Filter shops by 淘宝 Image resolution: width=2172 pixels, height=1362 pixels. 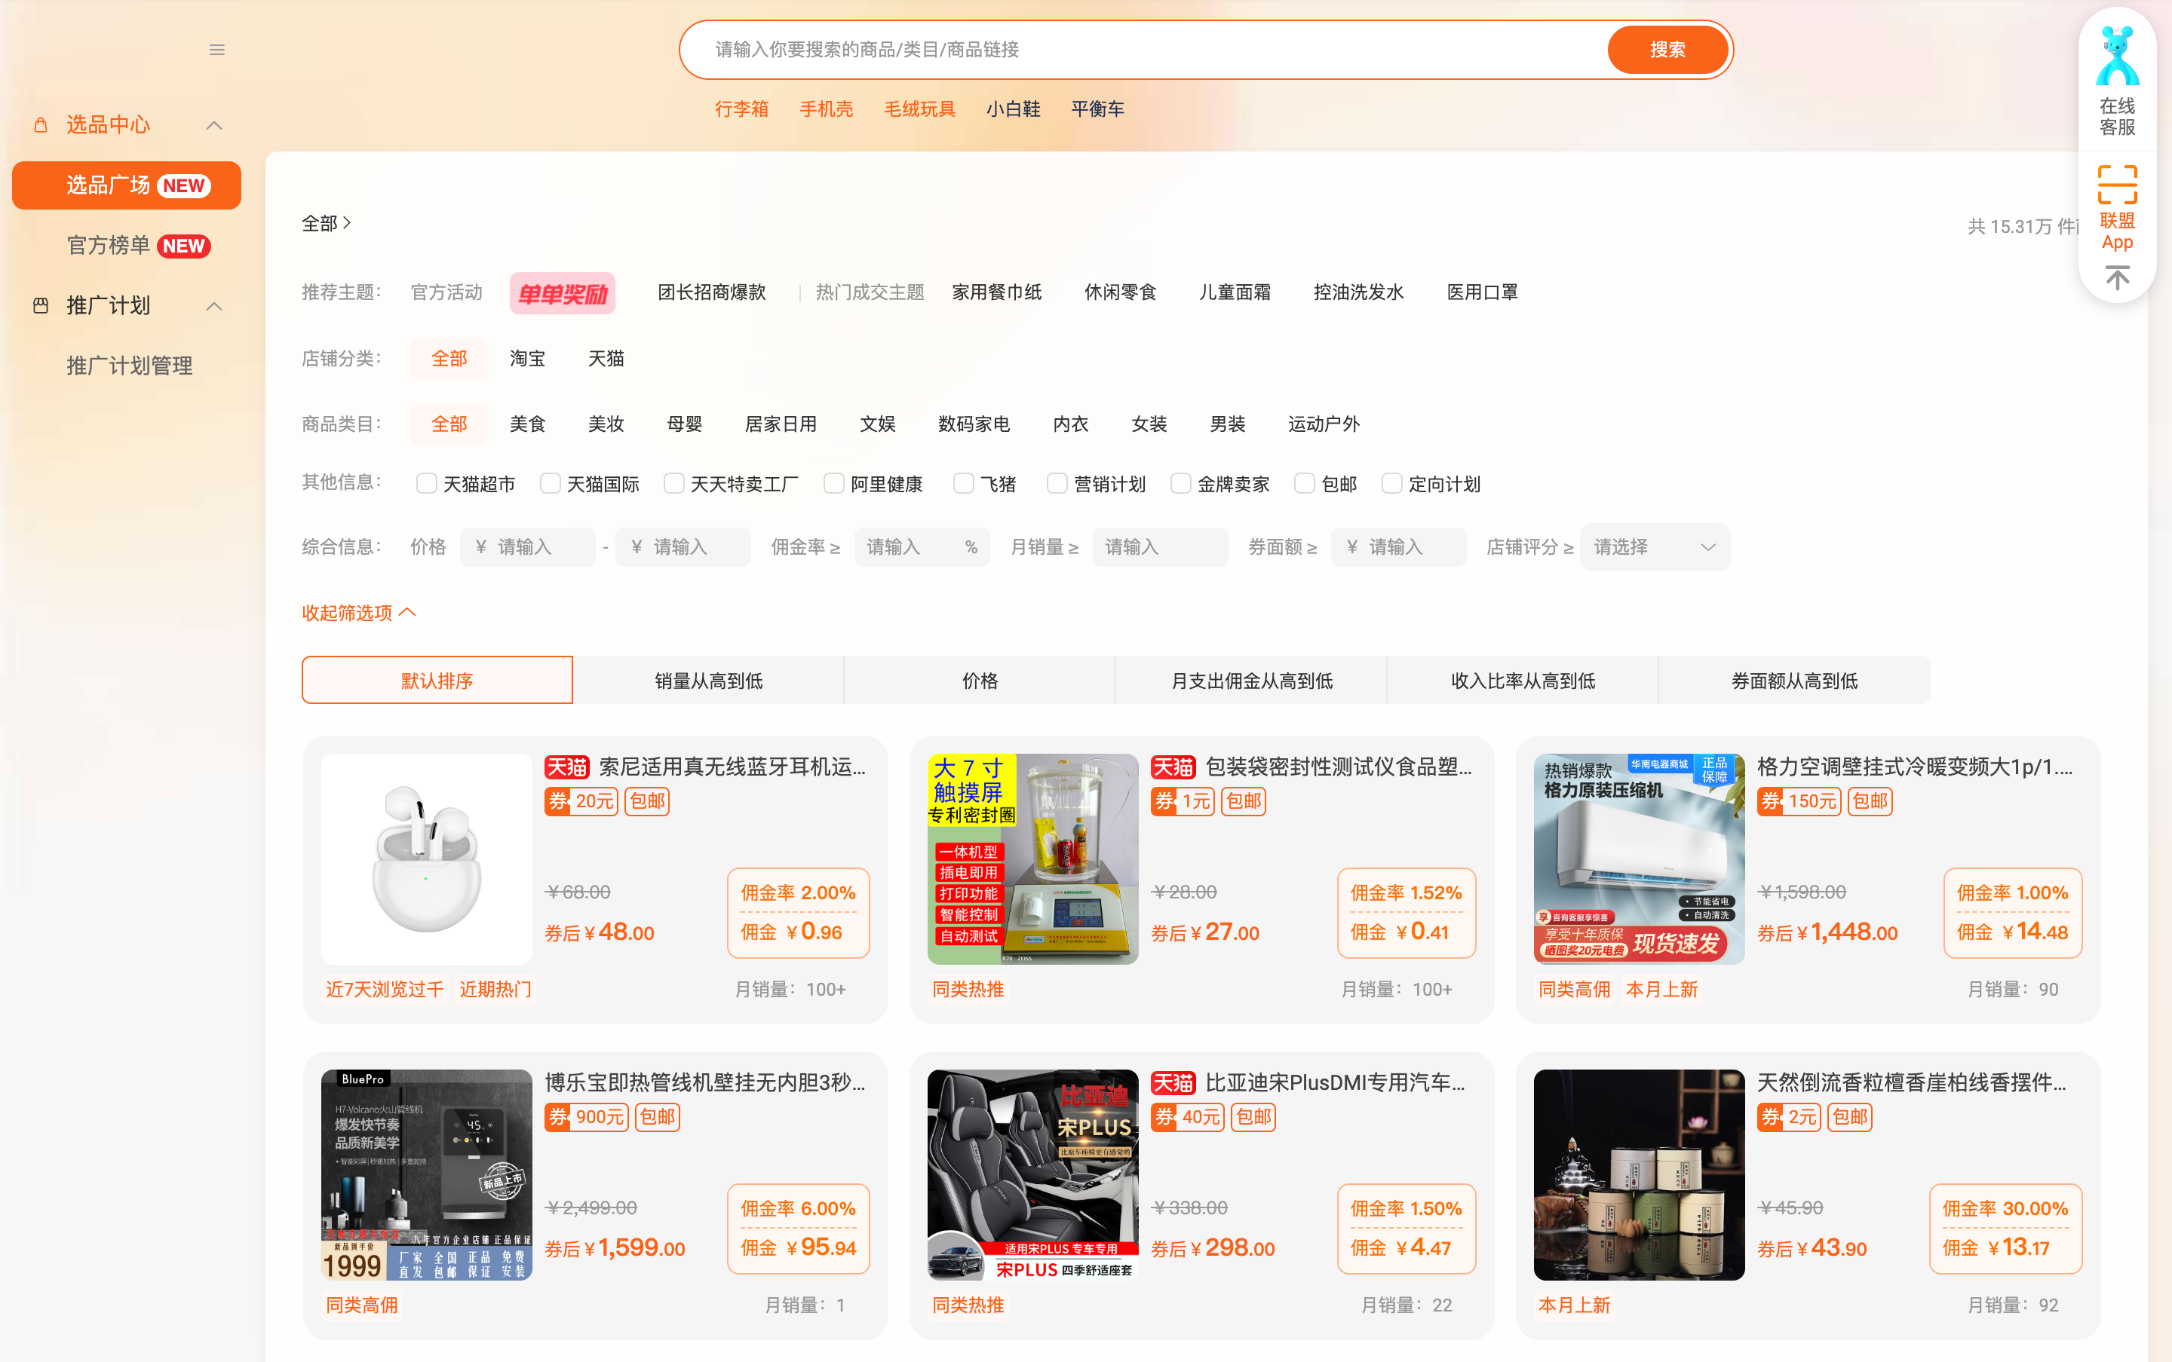[527, 359]
